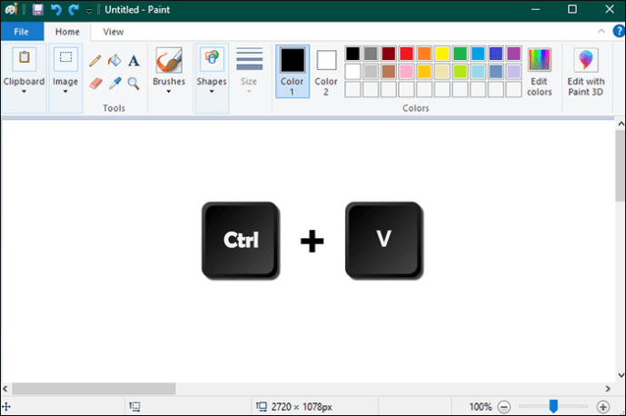Image resolution: width=626 pixels, height=416 pixels.
Task: Click the zoom out minus button
Action: click(504, 407)
